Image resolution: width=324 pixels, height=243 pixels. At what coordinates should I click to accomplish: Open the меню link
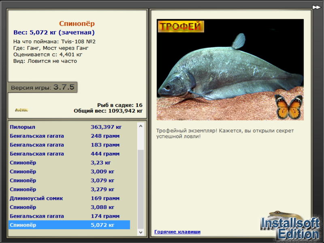pos(21,110)
